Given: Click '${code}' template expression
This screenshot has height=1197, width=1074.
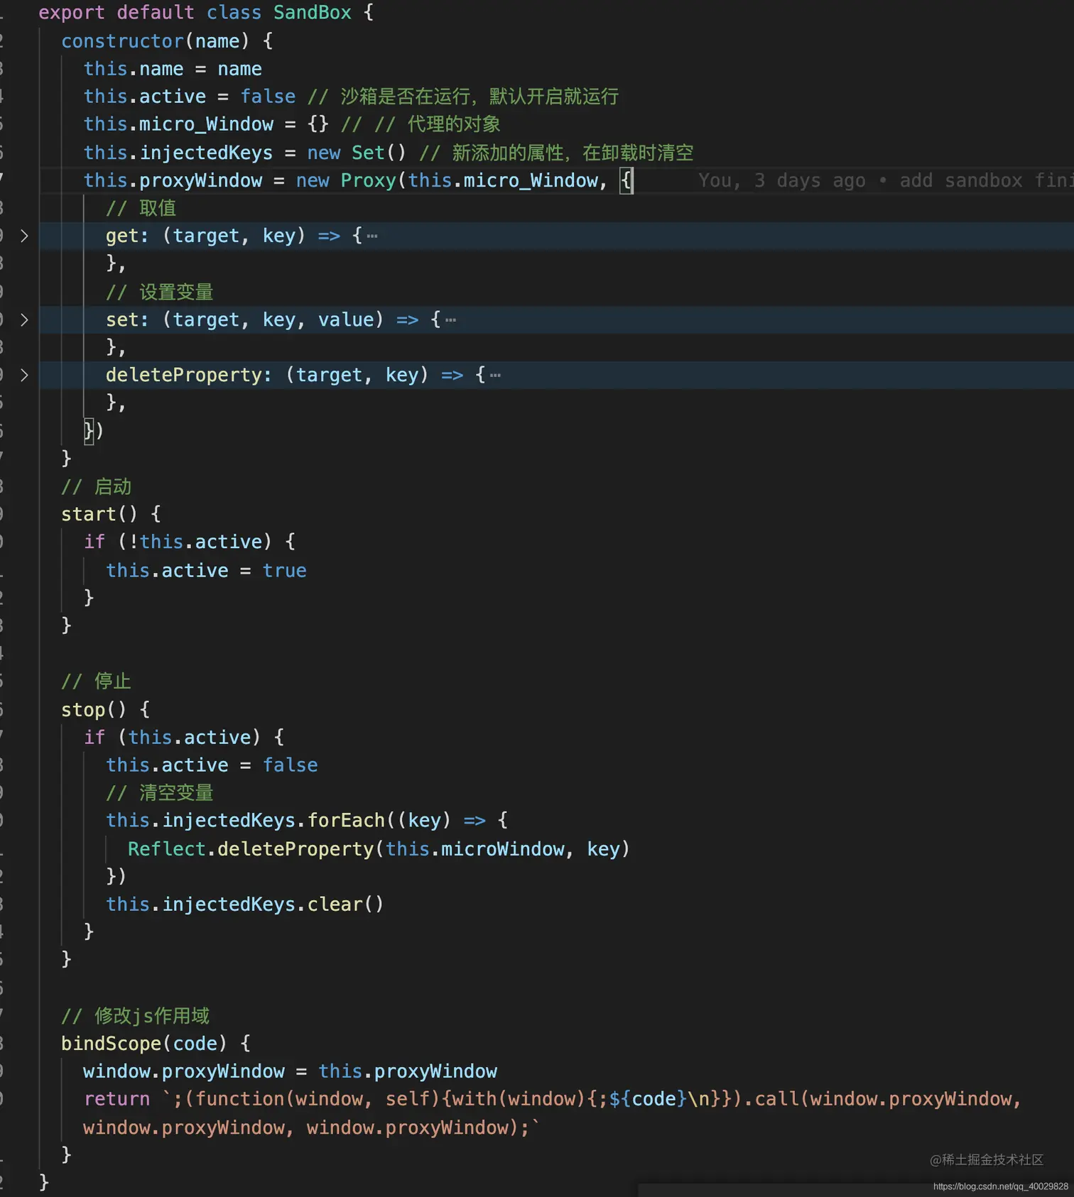Looking at the screenshot, I should point(649,1099).
